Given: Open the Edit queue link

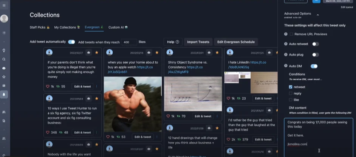Looking at the screenshot, I should [347, 7].
